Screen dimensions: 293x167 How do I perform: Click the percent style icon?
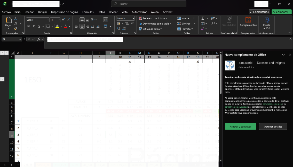coord(127,23)
